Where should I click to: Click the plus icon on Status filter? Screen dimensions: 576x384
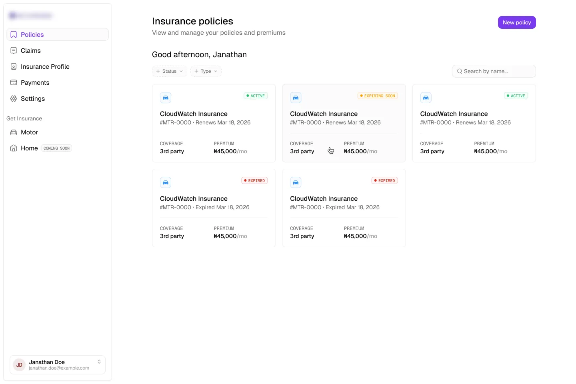pyautogui.click(x=158, y=71)
